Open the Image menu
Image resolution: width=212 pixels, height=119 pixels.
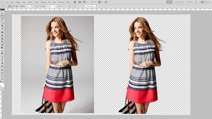tap(17, 2)
